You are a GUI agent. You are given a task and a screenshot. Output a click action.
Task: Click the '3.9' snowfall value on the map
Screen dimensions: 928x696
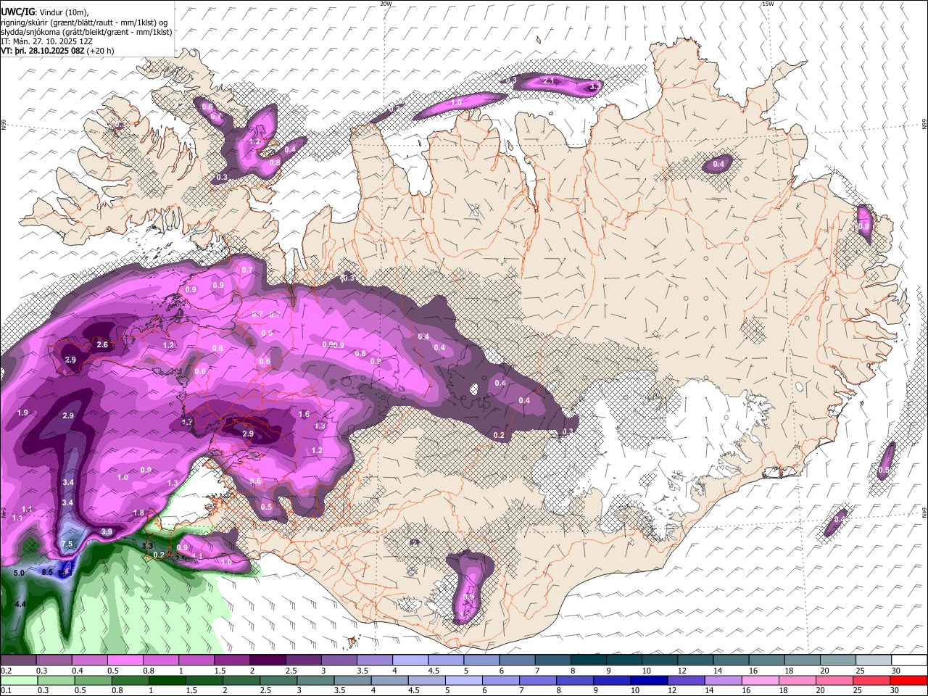coord(107,532)
